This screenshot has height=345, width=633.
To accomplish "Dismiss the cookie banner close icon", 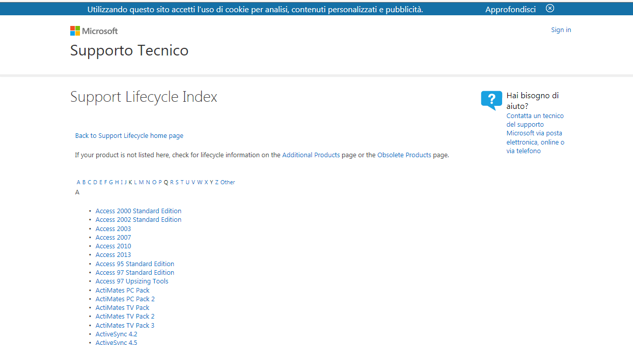I will click(549, 8).
